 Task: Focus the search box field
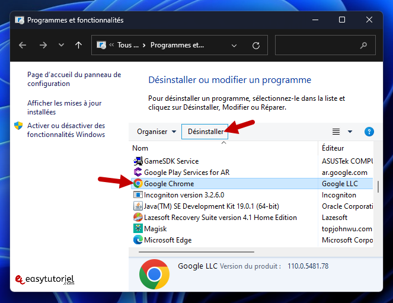[x=325, y=45]
